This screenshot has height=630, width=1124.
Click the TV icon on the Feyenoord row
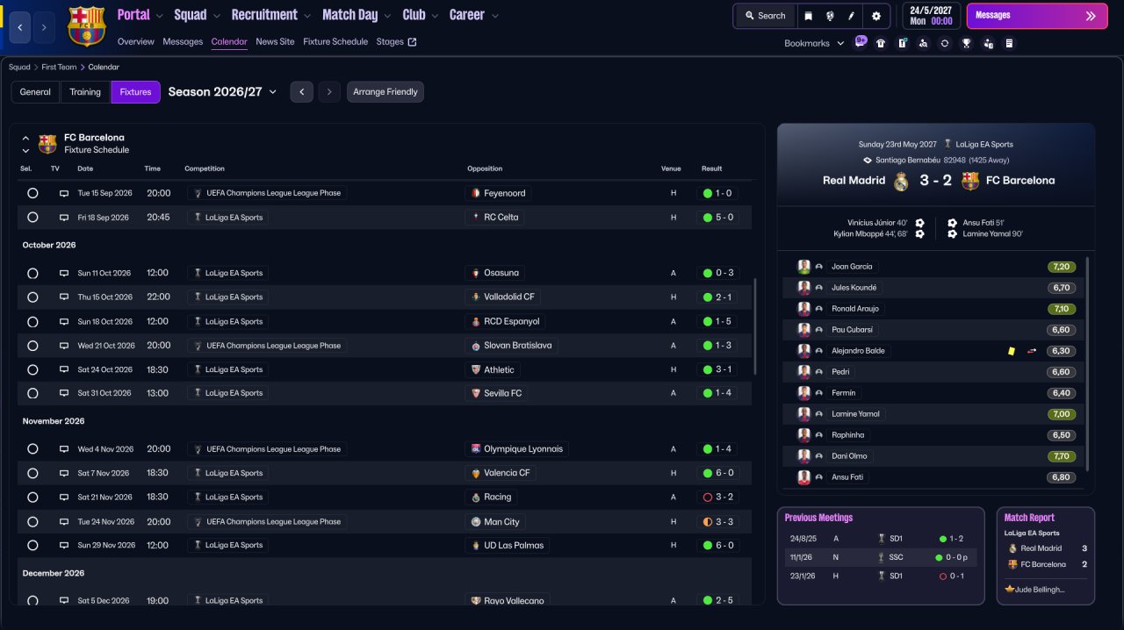click(x=63, y=193)
